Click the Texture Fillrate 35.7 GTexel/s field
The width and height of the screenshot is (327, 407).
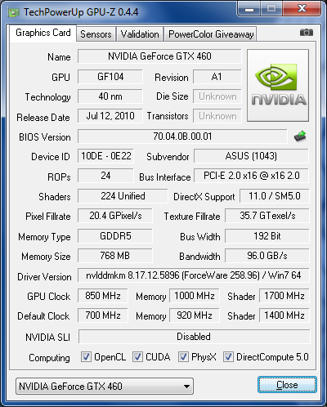click(267, 216)
